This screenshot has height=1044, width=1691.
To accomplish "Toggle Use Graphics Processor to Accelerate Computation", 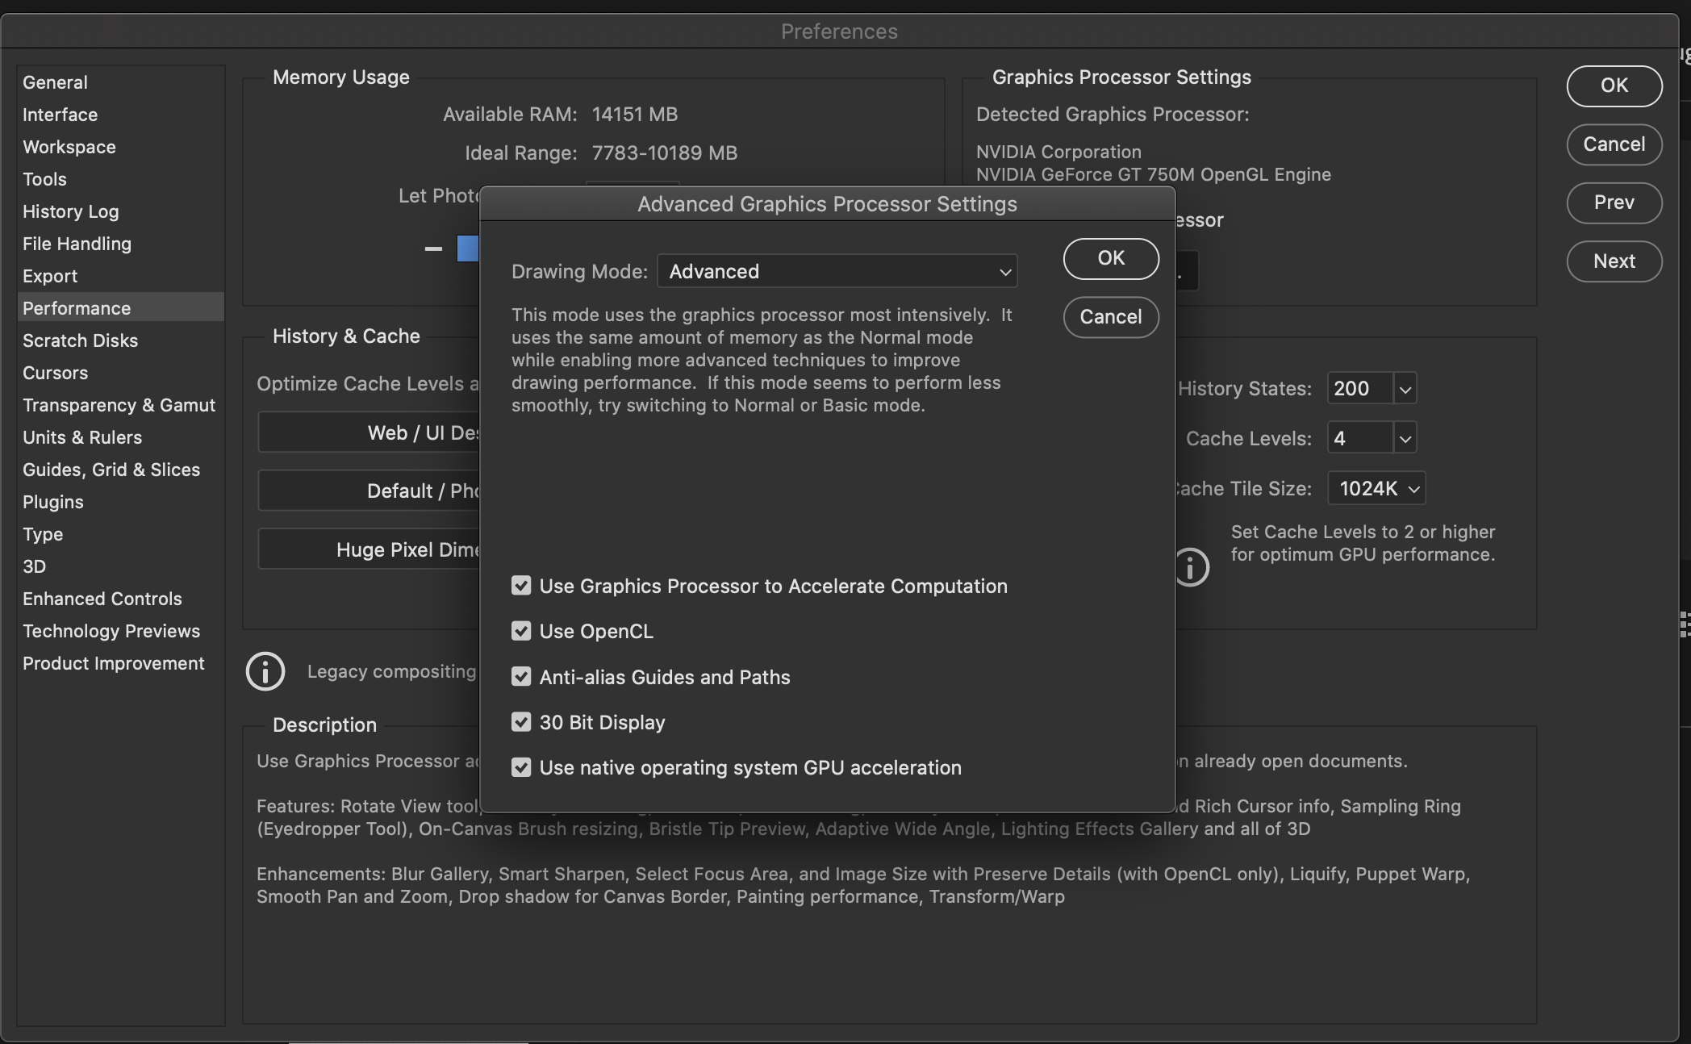I will pos(521,586).
